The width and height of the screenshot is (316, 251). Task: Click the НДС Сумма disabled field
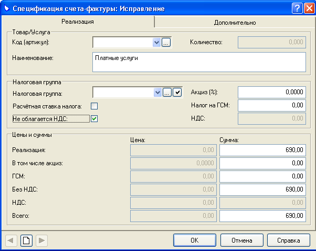[262, 203]
